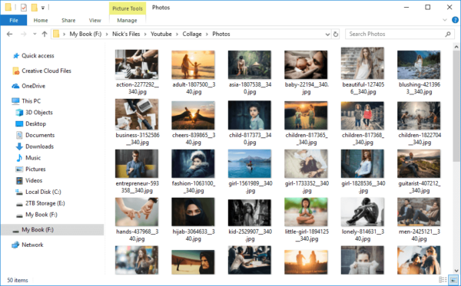Click the Back navigation arrow
The width and height of the screenshot is (461, 286).
10,34
